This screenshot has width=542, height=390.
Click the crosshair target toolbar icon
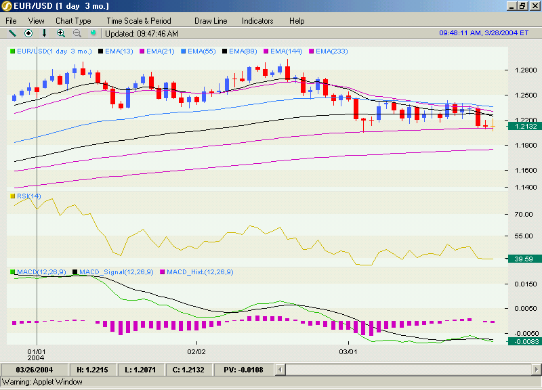[28, 33]
